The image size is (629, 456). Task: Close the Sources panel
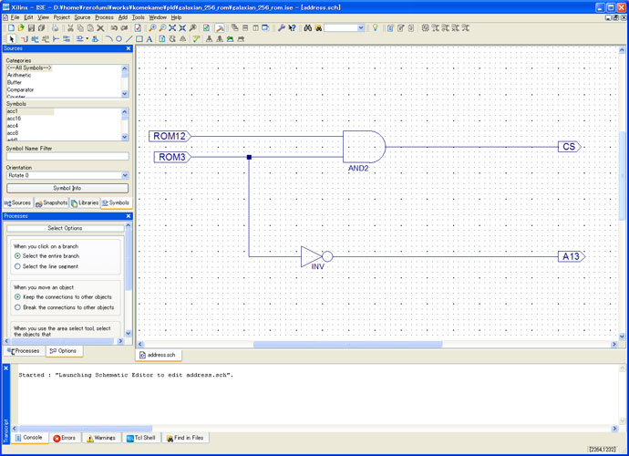click(x=129, y=48)
